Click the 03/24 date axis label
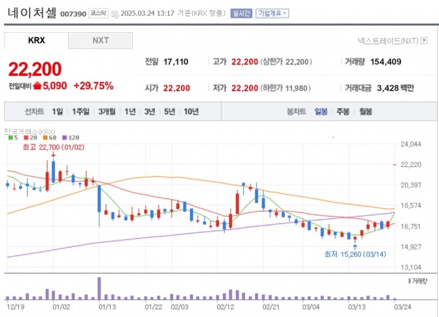Image resolution: width=439 pixels, height=317 pixels. pyautogui.click(x=402, y=307)
